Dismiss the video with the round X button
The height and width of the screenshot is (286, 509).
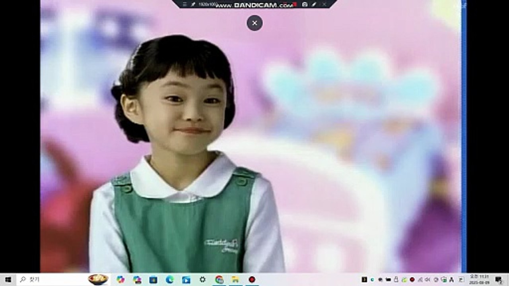pyautogui.click(x=254, y=23)
